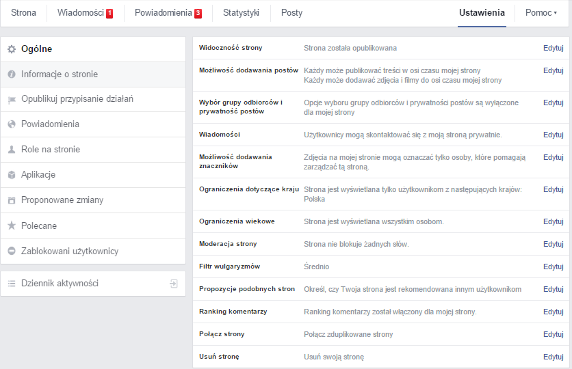Click 'Usuń swoją stronę' description

point(334,357)
